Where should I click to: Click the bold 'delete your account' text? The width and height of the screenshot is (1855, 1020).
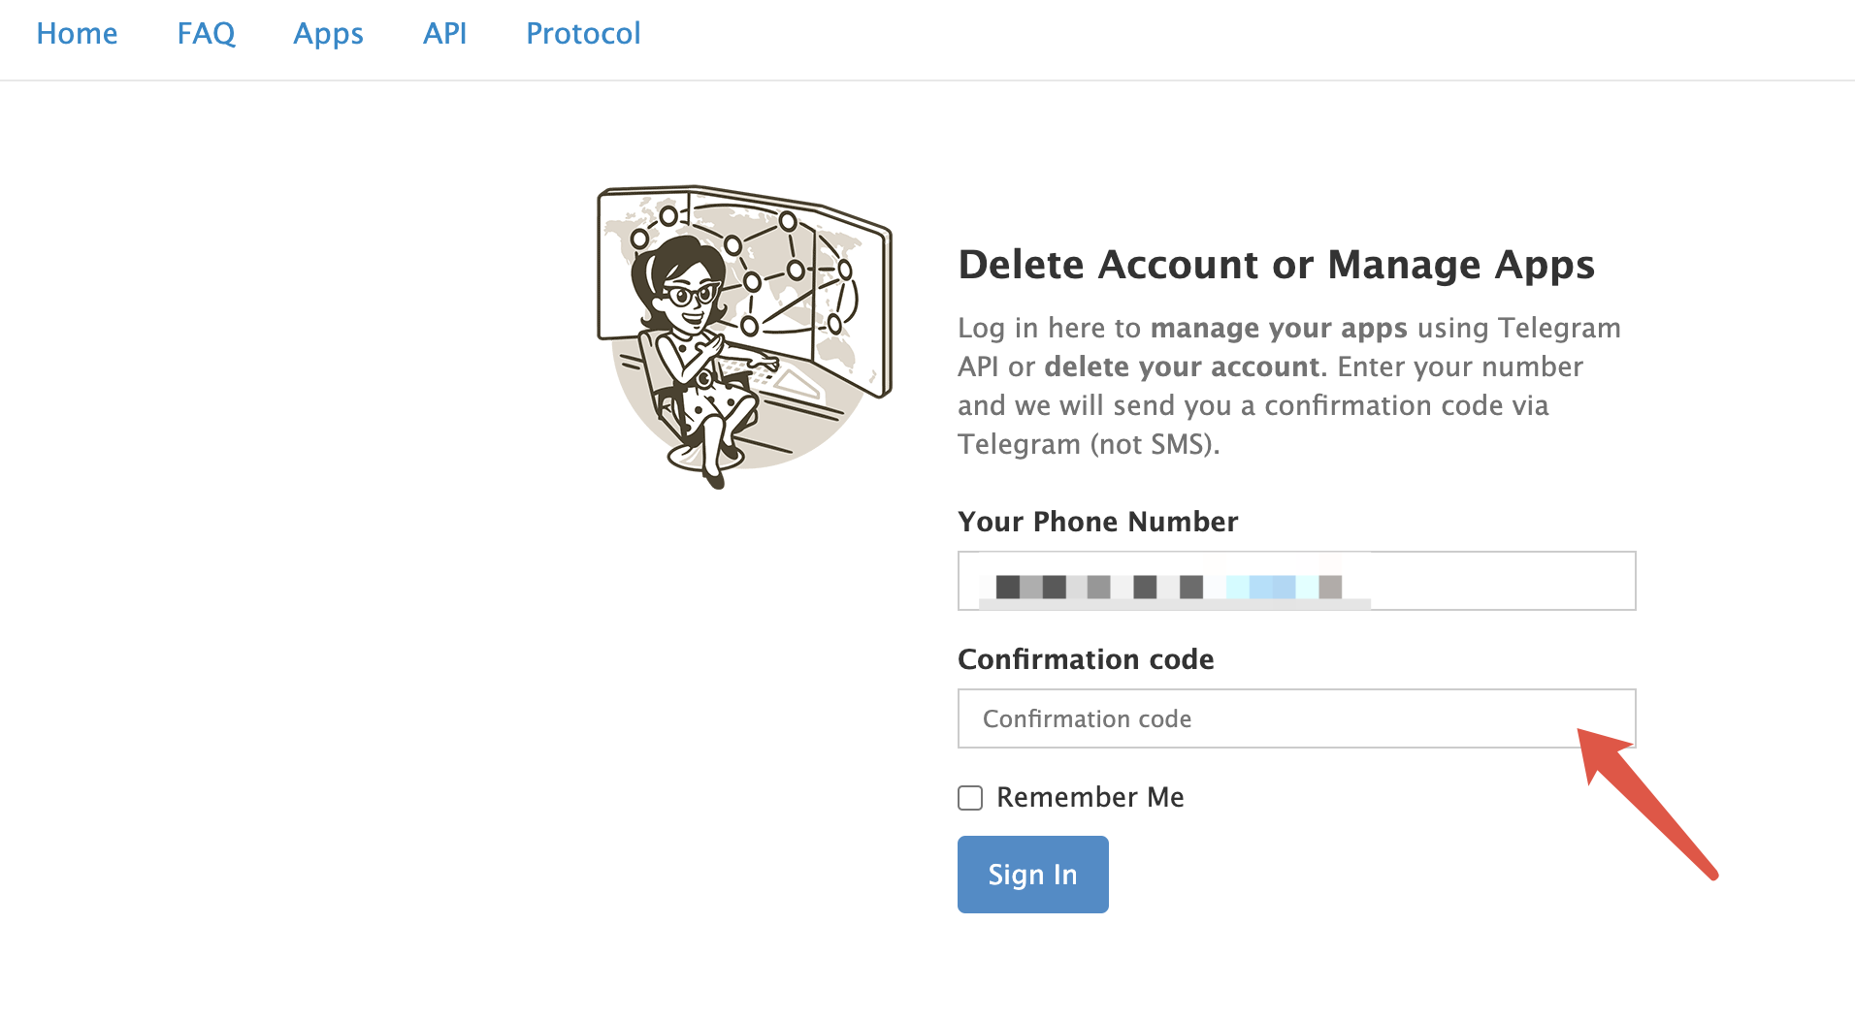1182,367
